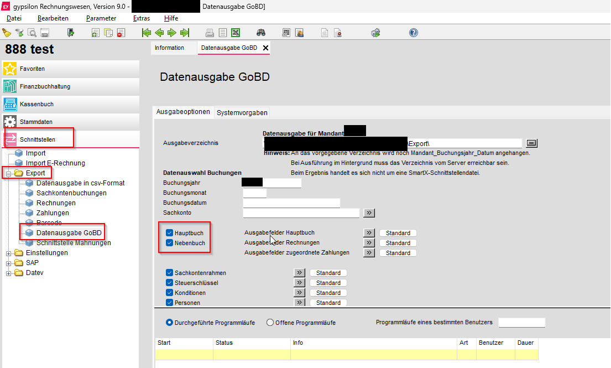Click the browse button beside Ausgabeverzeichnis
611x368 pixels.
[531, 143]
